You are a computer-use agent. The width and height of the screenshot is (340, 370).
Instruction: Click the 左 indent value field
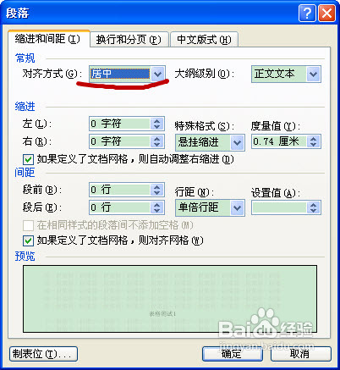[x=120, y=124]
